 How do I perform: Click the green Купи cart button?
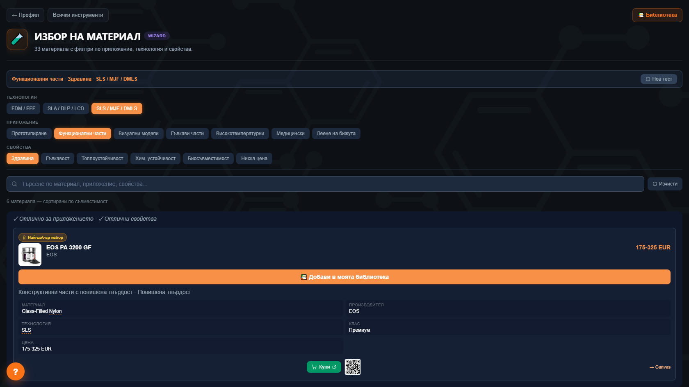324,367
